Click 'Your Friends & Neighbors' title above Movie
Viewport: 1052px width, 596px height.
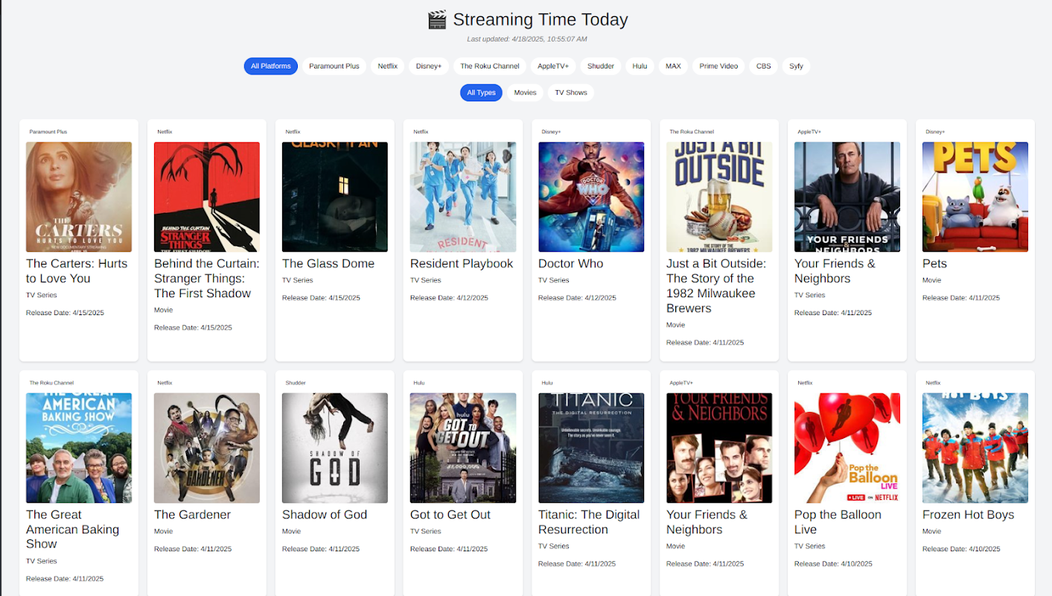[707, 522]
